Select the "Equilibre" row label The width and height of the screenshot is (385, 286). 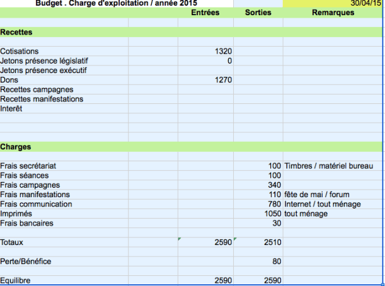point(16,280)
